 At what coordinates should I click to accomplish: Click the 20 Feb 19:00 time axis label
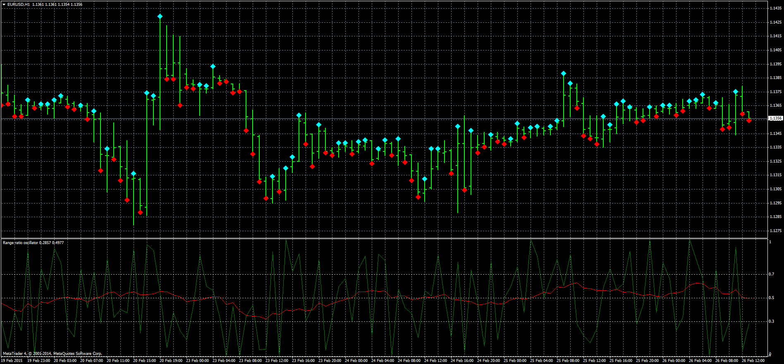coord(171,361)
